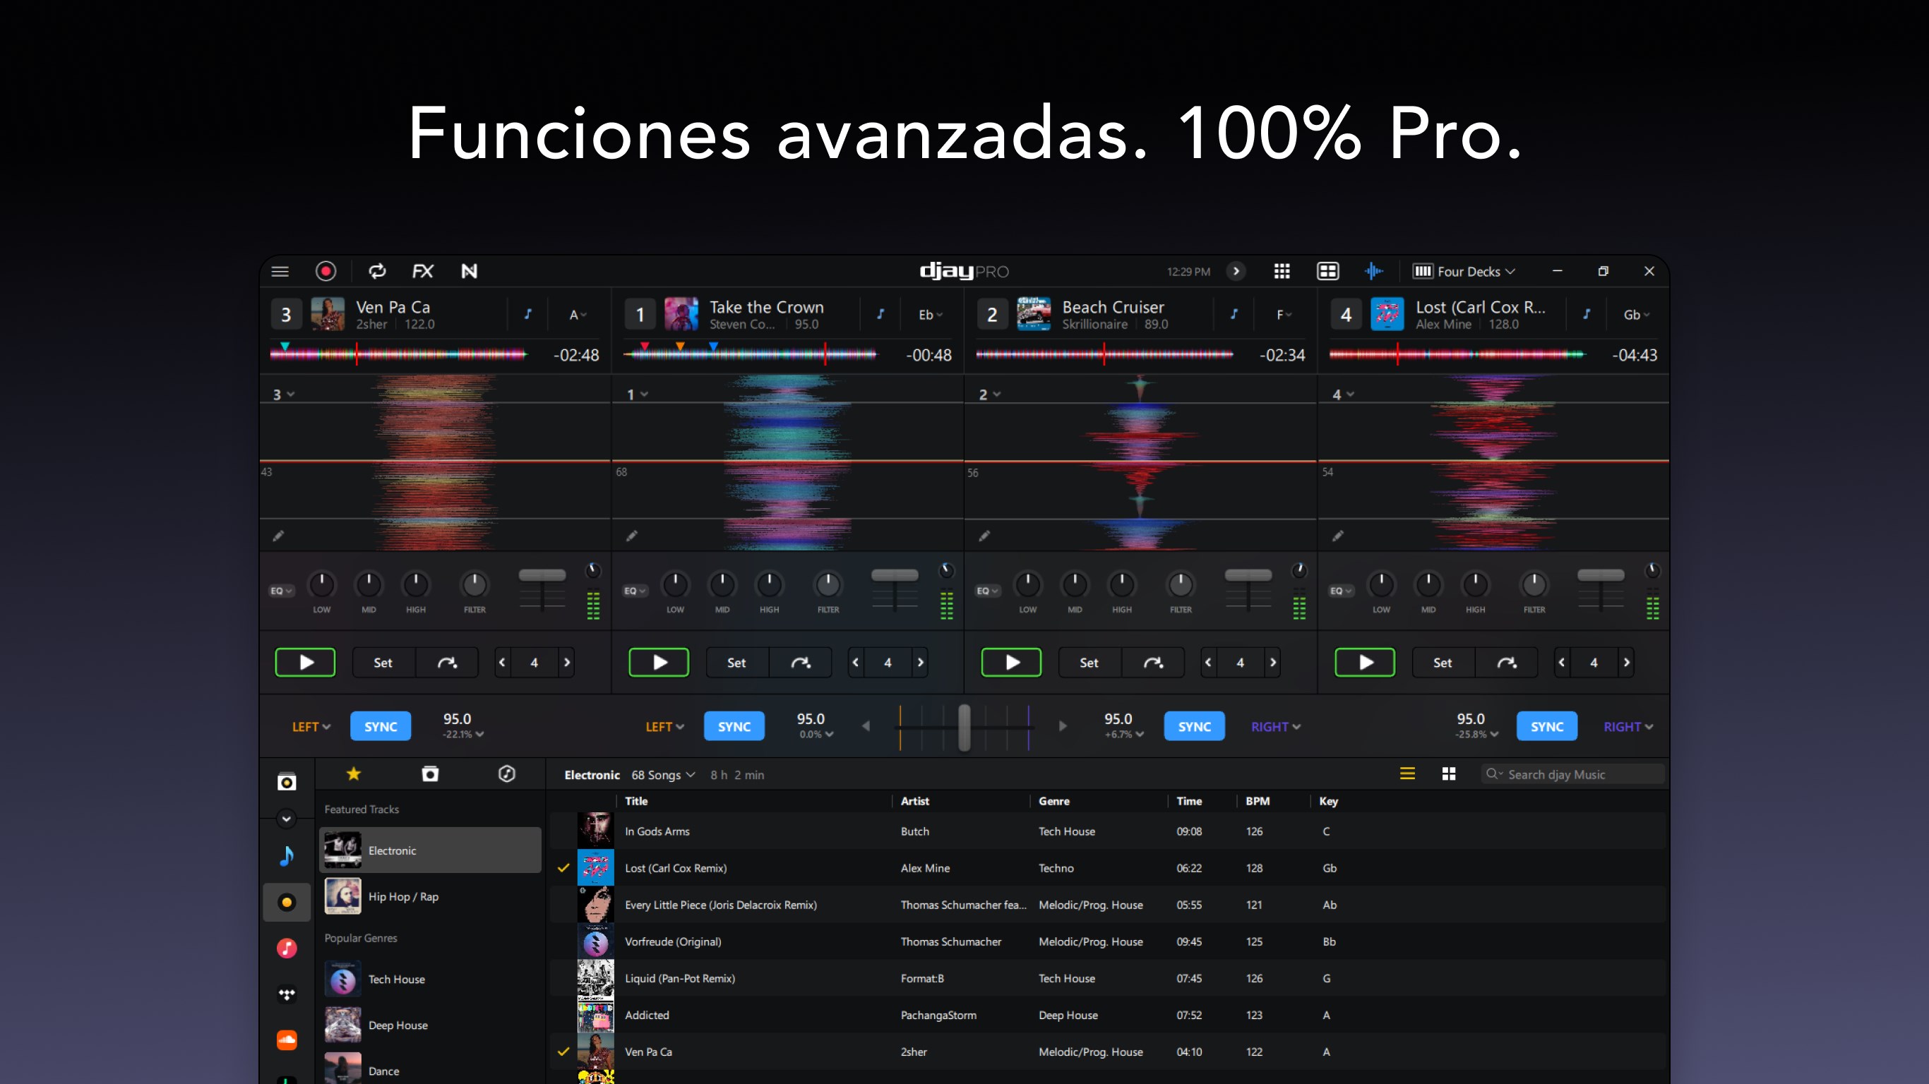Screen dimensions: 1929x1084
Task: Open deck 2 RIGHT crossfader assign dropdown
Action: [x=1276, y=727]
